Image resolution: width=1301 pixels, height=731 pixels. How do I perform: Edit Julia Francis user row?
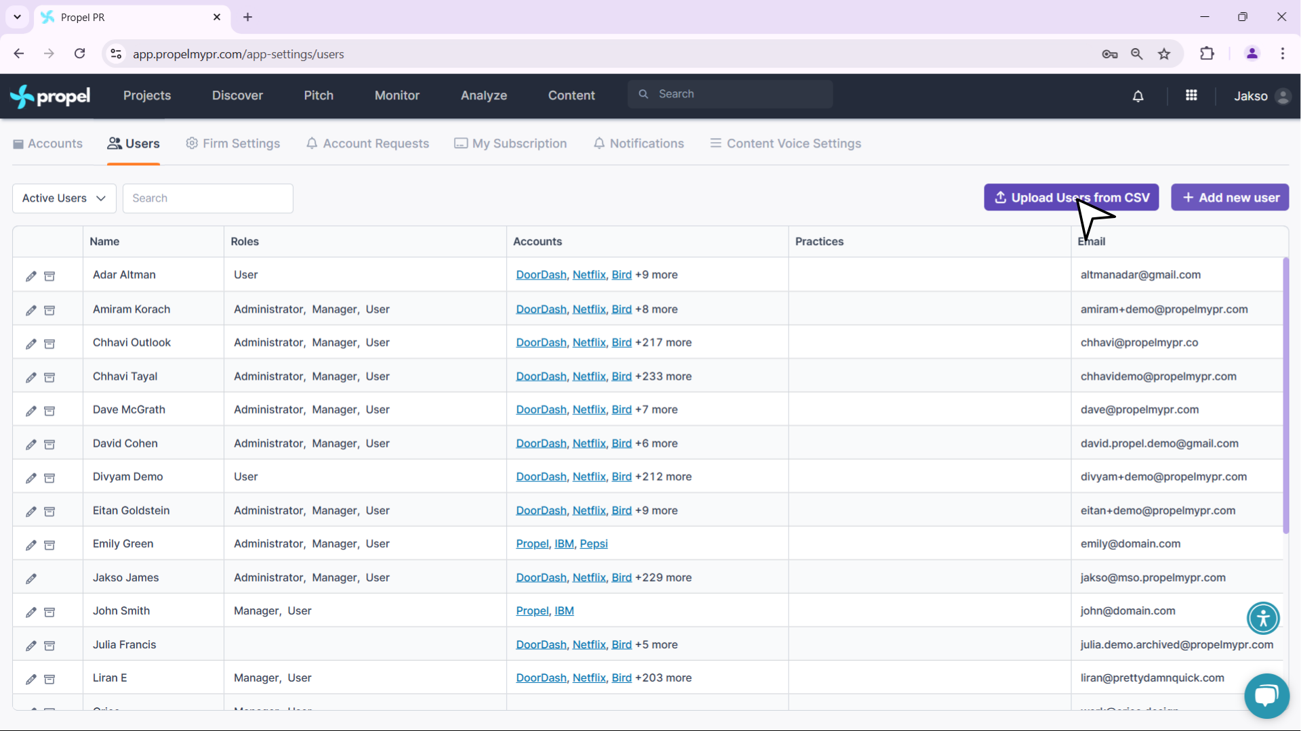(x=31, y=646)
